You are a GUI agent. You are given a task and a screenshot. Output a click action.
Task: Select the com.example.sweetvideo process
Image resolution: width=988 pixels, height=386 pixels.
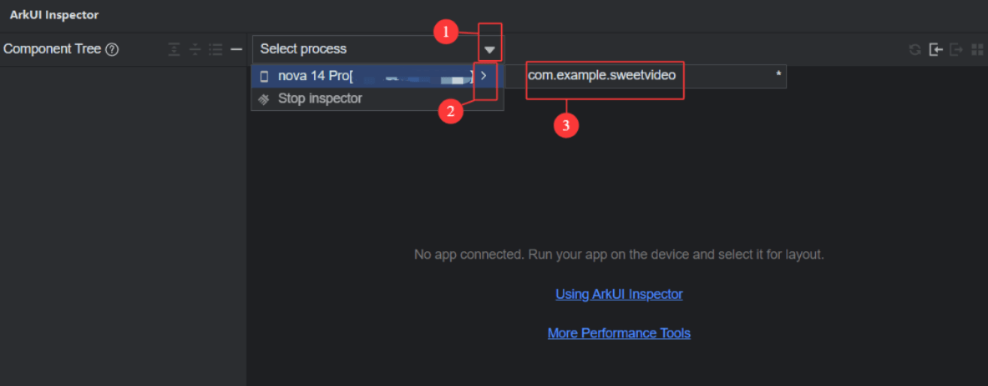[x=602, y=76]
